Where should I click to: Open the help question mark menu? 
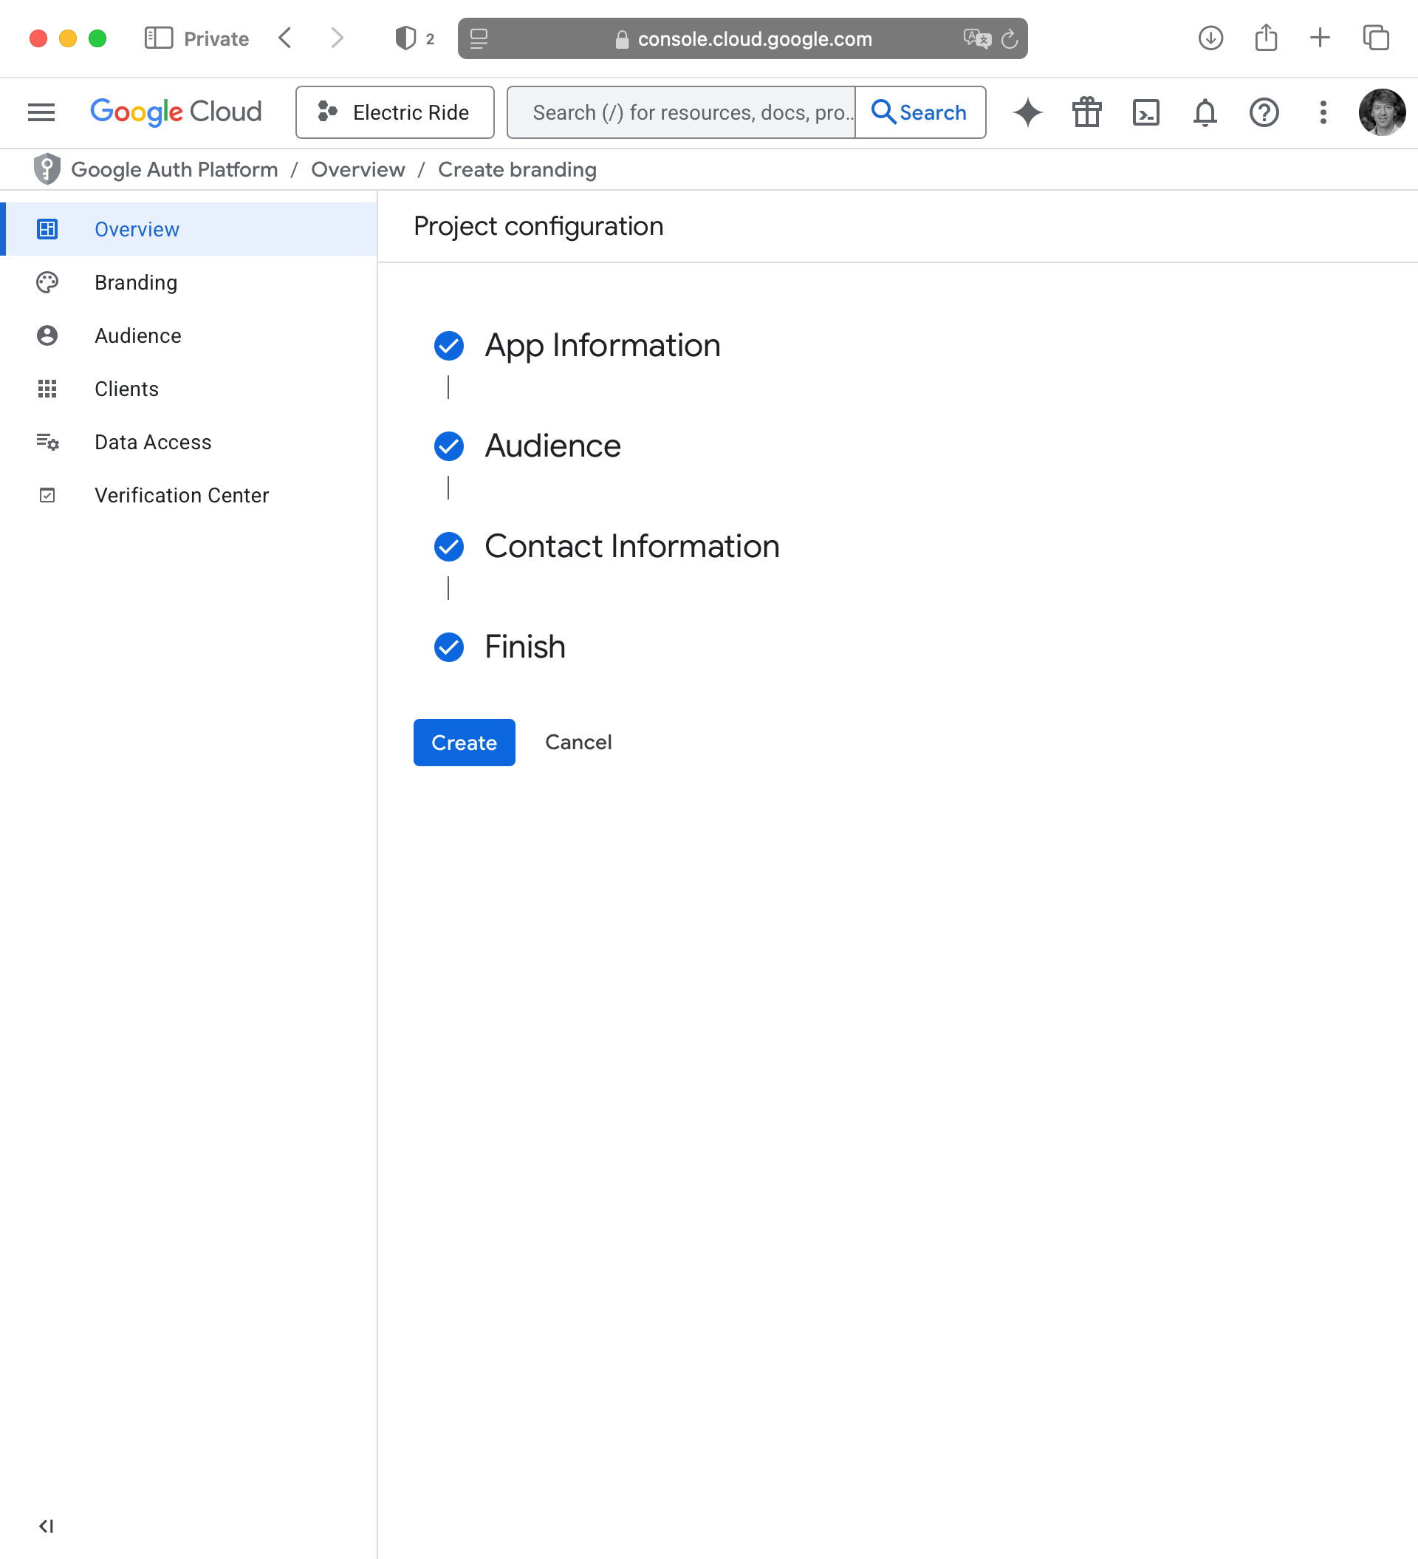(1264, 113)
